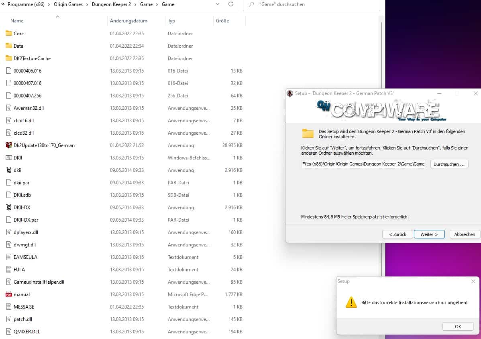Expand the hidden breadcrumb path chevrons
The width and height of the screenshot is (481, 339).
3,4
